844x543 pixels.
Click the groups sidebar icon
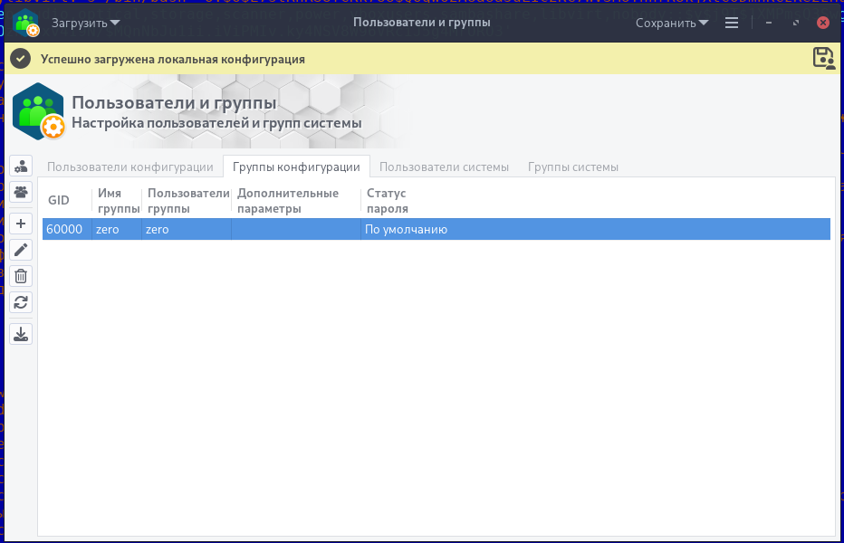21,192
